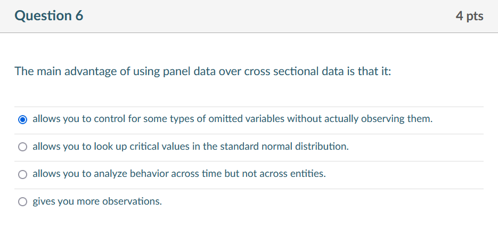This screenshot has height=227, width=498.
Task: Click the 'Question 6' heading
Action: [x=49, y=16]
